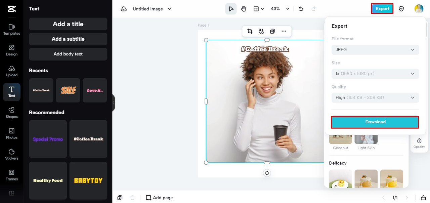The width and height of the screenshot is (430, 203).
Task: Select BABYTOY text preset
Action: pyautogui.click(x=88, y=180)
